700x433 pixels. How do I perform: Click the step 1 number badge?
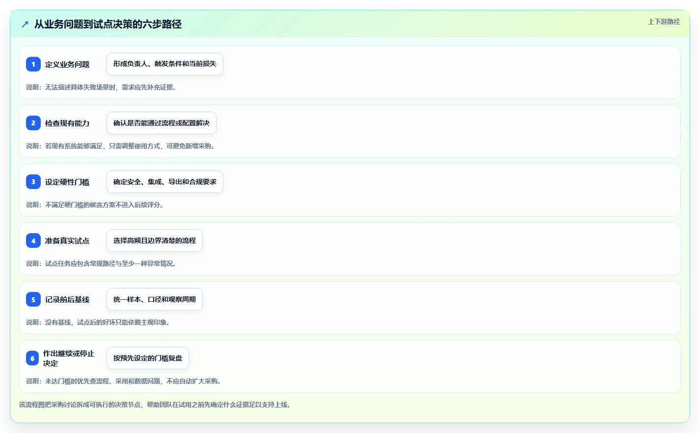[x=33, y=64]
